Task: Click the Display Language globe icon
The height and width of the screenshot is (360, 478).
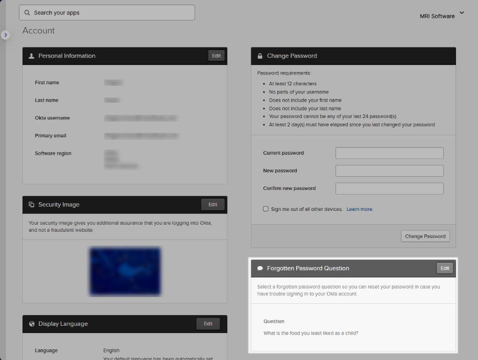Action: click(32, 324)
